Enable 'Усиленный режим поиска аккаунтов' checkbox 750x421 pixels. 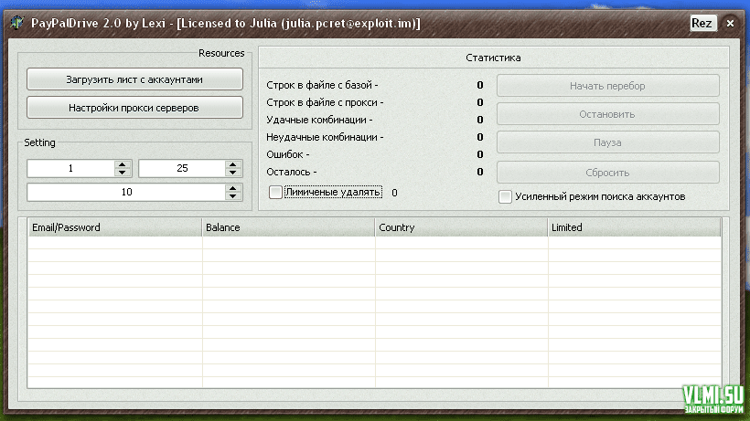(505, 196)
